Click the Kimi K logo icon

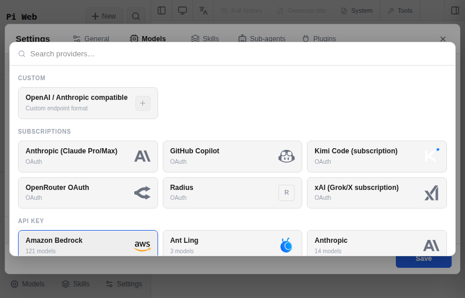tap(431, 155)
